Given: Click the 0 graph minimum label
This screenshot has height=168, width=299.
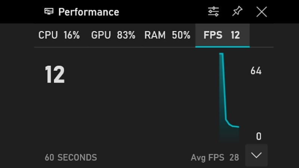Looking at the screenshot, I should coord(259,137).
